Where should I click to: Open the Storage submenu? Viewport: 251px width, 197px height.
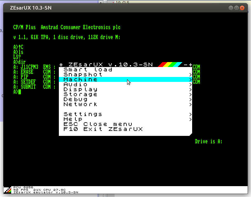tap(125, 94)
